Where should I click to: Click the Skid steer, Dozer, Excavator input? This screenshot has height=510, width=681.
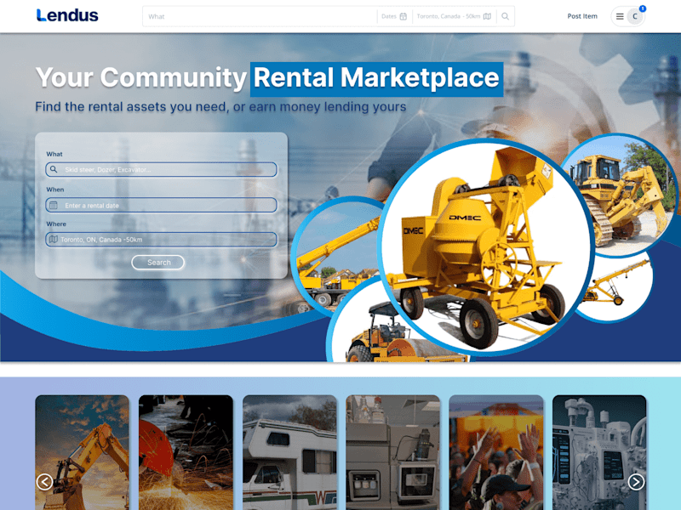tap(161, 169)
